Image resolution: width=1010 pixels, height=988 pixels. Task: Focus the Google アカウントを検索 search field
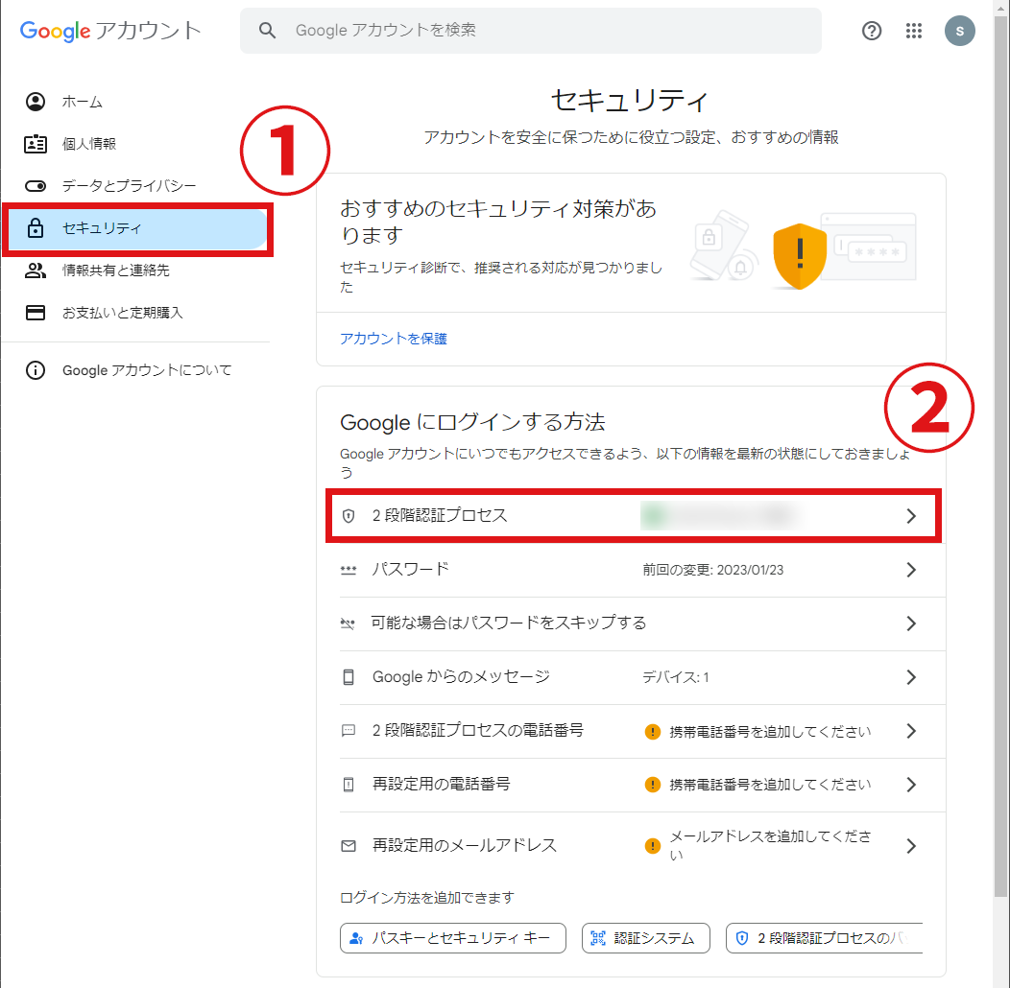531,31
